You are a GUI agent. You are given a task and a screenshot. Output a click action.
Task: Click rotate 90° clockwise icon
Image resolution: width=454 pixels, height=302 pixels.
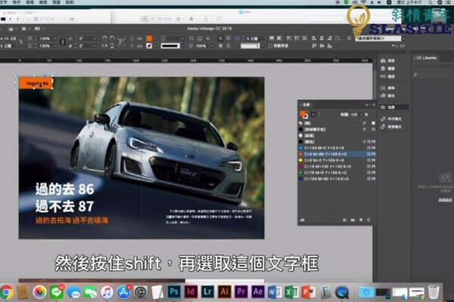[104, 39]
